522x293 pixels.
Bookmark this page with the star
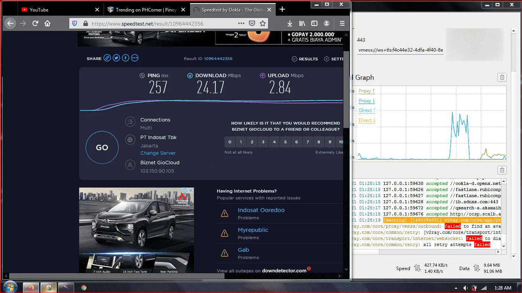[x=263, y=23]
